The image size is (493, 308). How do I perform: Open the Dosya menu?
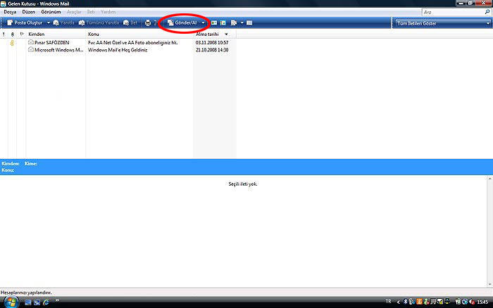[x=10, y=12]
